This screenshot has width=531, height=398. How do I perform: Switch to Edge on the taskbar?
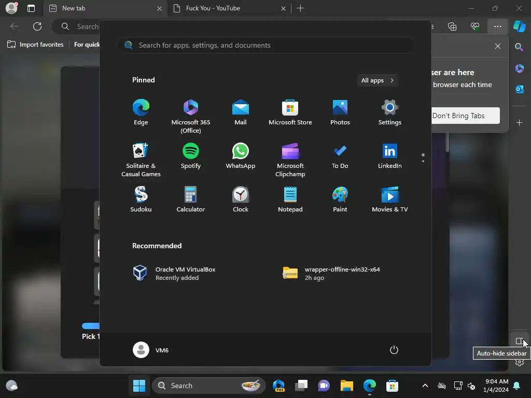pyautogui.click(x=369, y=386)
